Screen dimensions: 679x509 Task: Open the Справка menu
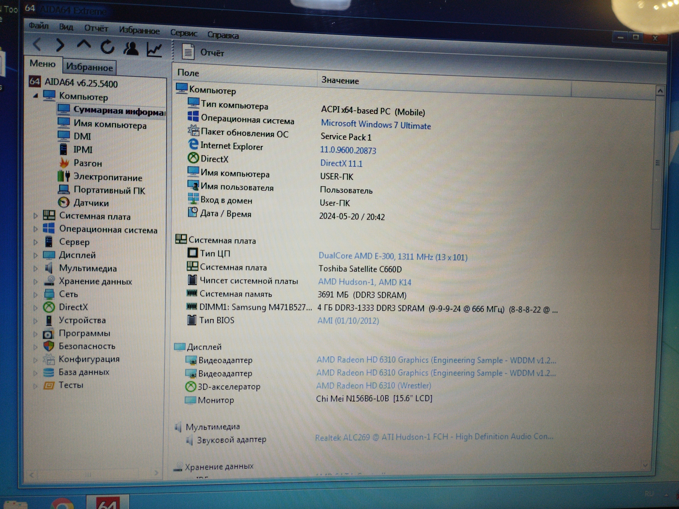click(223, 35)
